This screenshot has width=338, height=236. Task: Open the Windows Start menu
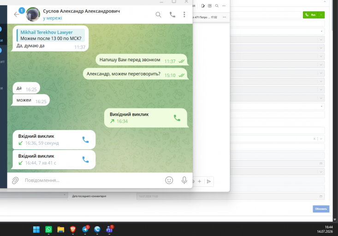pyautogui.click(x=36, y=230)
